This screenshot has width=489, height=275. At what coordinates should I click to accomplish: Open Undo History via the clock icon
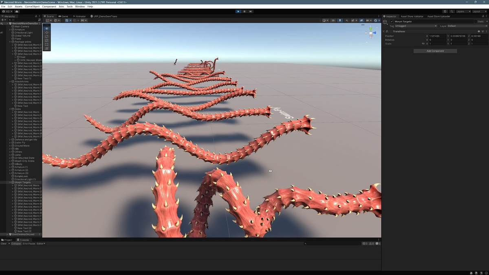coord(445,11)
